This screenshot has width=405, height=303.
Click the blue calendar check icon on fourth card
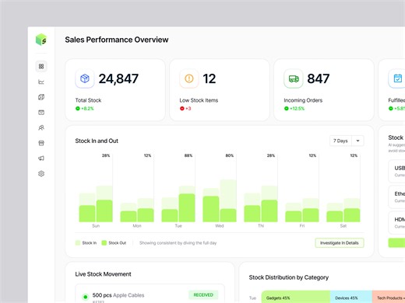tap(397, 78)
